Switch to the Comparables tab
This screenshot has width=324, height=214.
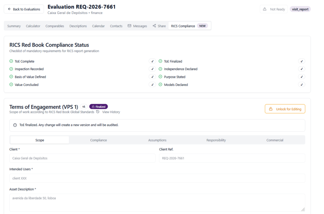[x=55, y=26]
